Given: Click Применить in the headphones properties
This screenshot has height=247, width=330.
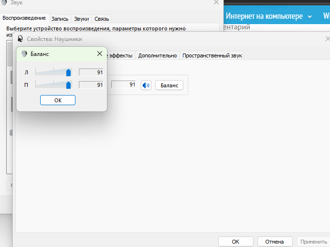Looking at the screenshot, I should tap(314, 242).
